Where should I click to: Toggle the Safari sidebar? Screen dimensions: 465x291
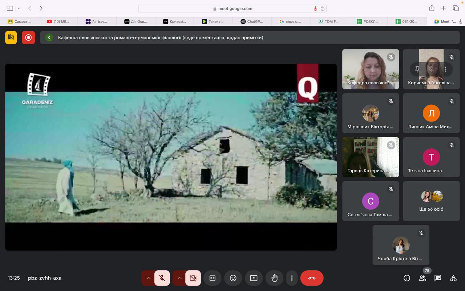tap(10, 8)
